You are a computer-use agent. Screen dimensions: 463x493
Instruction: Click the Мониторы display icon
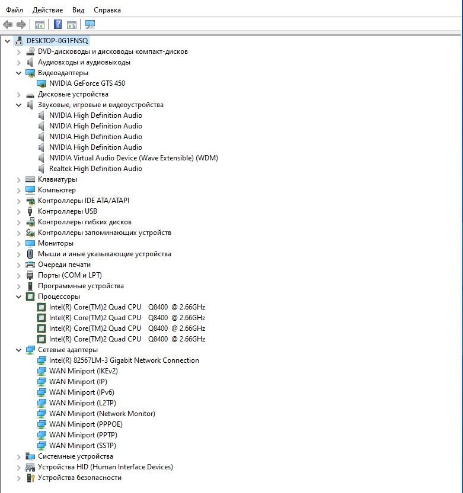(30, 243)
